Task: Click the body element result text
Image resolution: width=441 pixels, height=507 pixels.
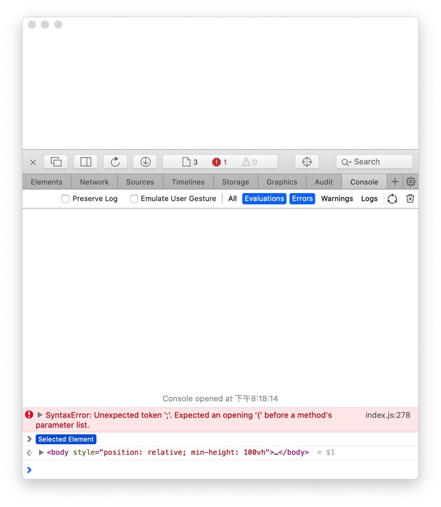Action: tap(178, 452)
